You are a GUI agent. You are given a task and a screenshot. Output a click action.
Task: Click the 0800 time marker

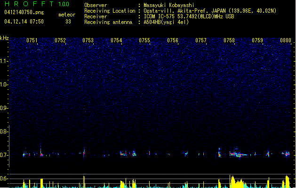(286, 40)
